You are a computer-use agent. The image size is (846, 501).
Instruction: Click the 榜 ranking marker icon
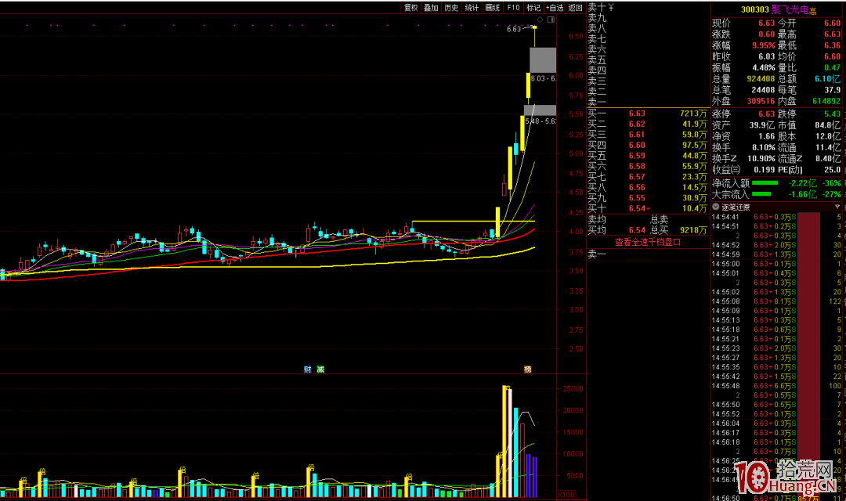click(x=528, y=369)
